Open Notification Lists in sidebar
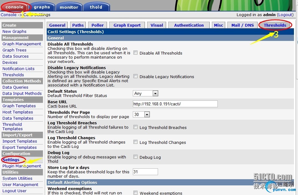 [18, 69]
